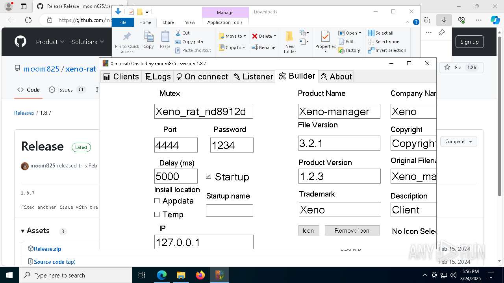Click Select none in Explorer ribbon
This screenshot has width=504, height=283.
[384, 42]
